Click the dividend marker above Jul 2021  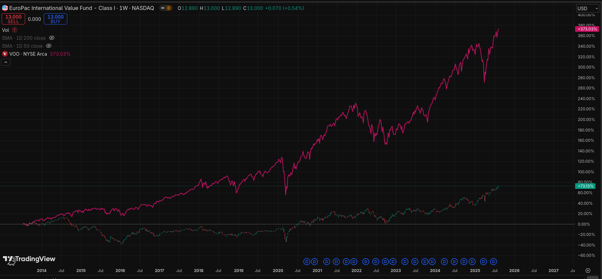pyautogui.click(x=336, y=262)
